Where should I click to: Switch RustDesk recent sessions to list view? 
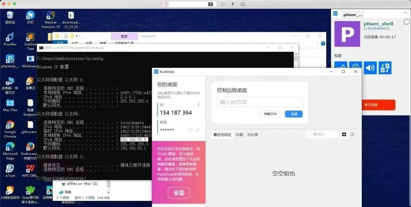[352, 134]
